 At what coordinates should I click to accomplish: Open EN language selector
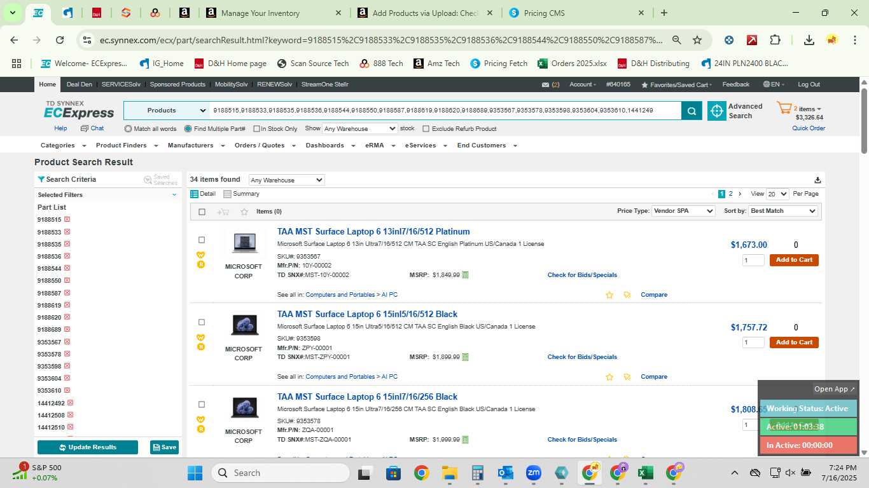(774, 85)
